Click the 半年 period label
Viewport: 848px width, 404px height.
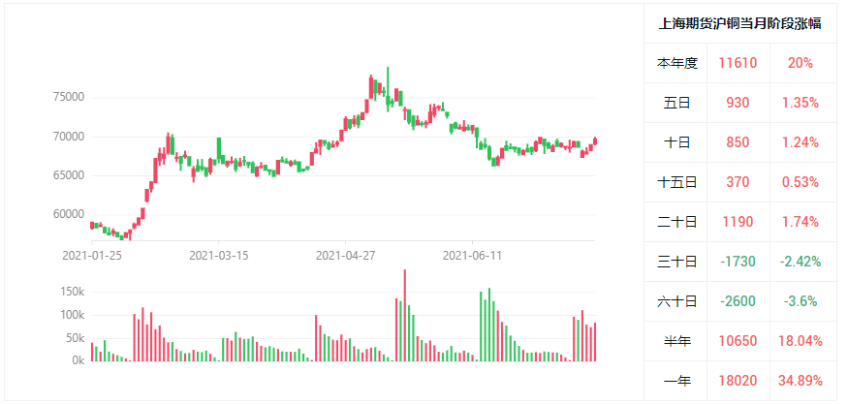pyautogui.click(x=676, y=341)
